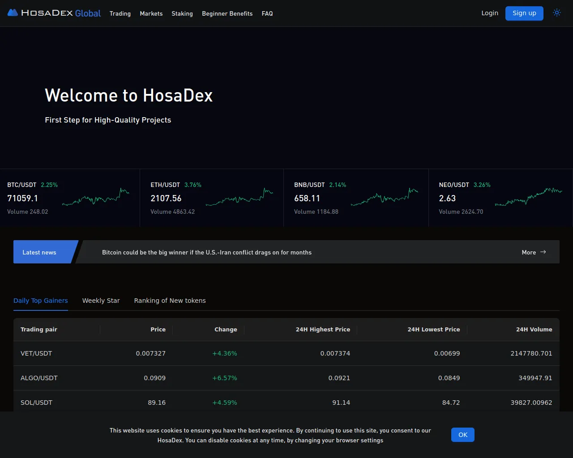Switch to Daily Top Gainers tab
The width and height of the screenshot is (573, 458).
coord(41,301)
